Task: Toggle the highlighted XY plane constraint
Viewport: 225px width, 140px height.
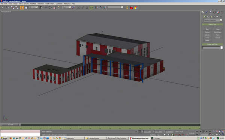Action: click(x=91, y=7)
